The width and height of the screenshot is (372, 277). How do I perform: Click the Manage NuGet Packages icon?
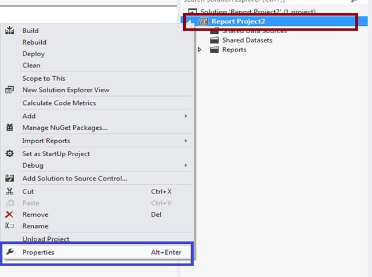pos(9,128)
